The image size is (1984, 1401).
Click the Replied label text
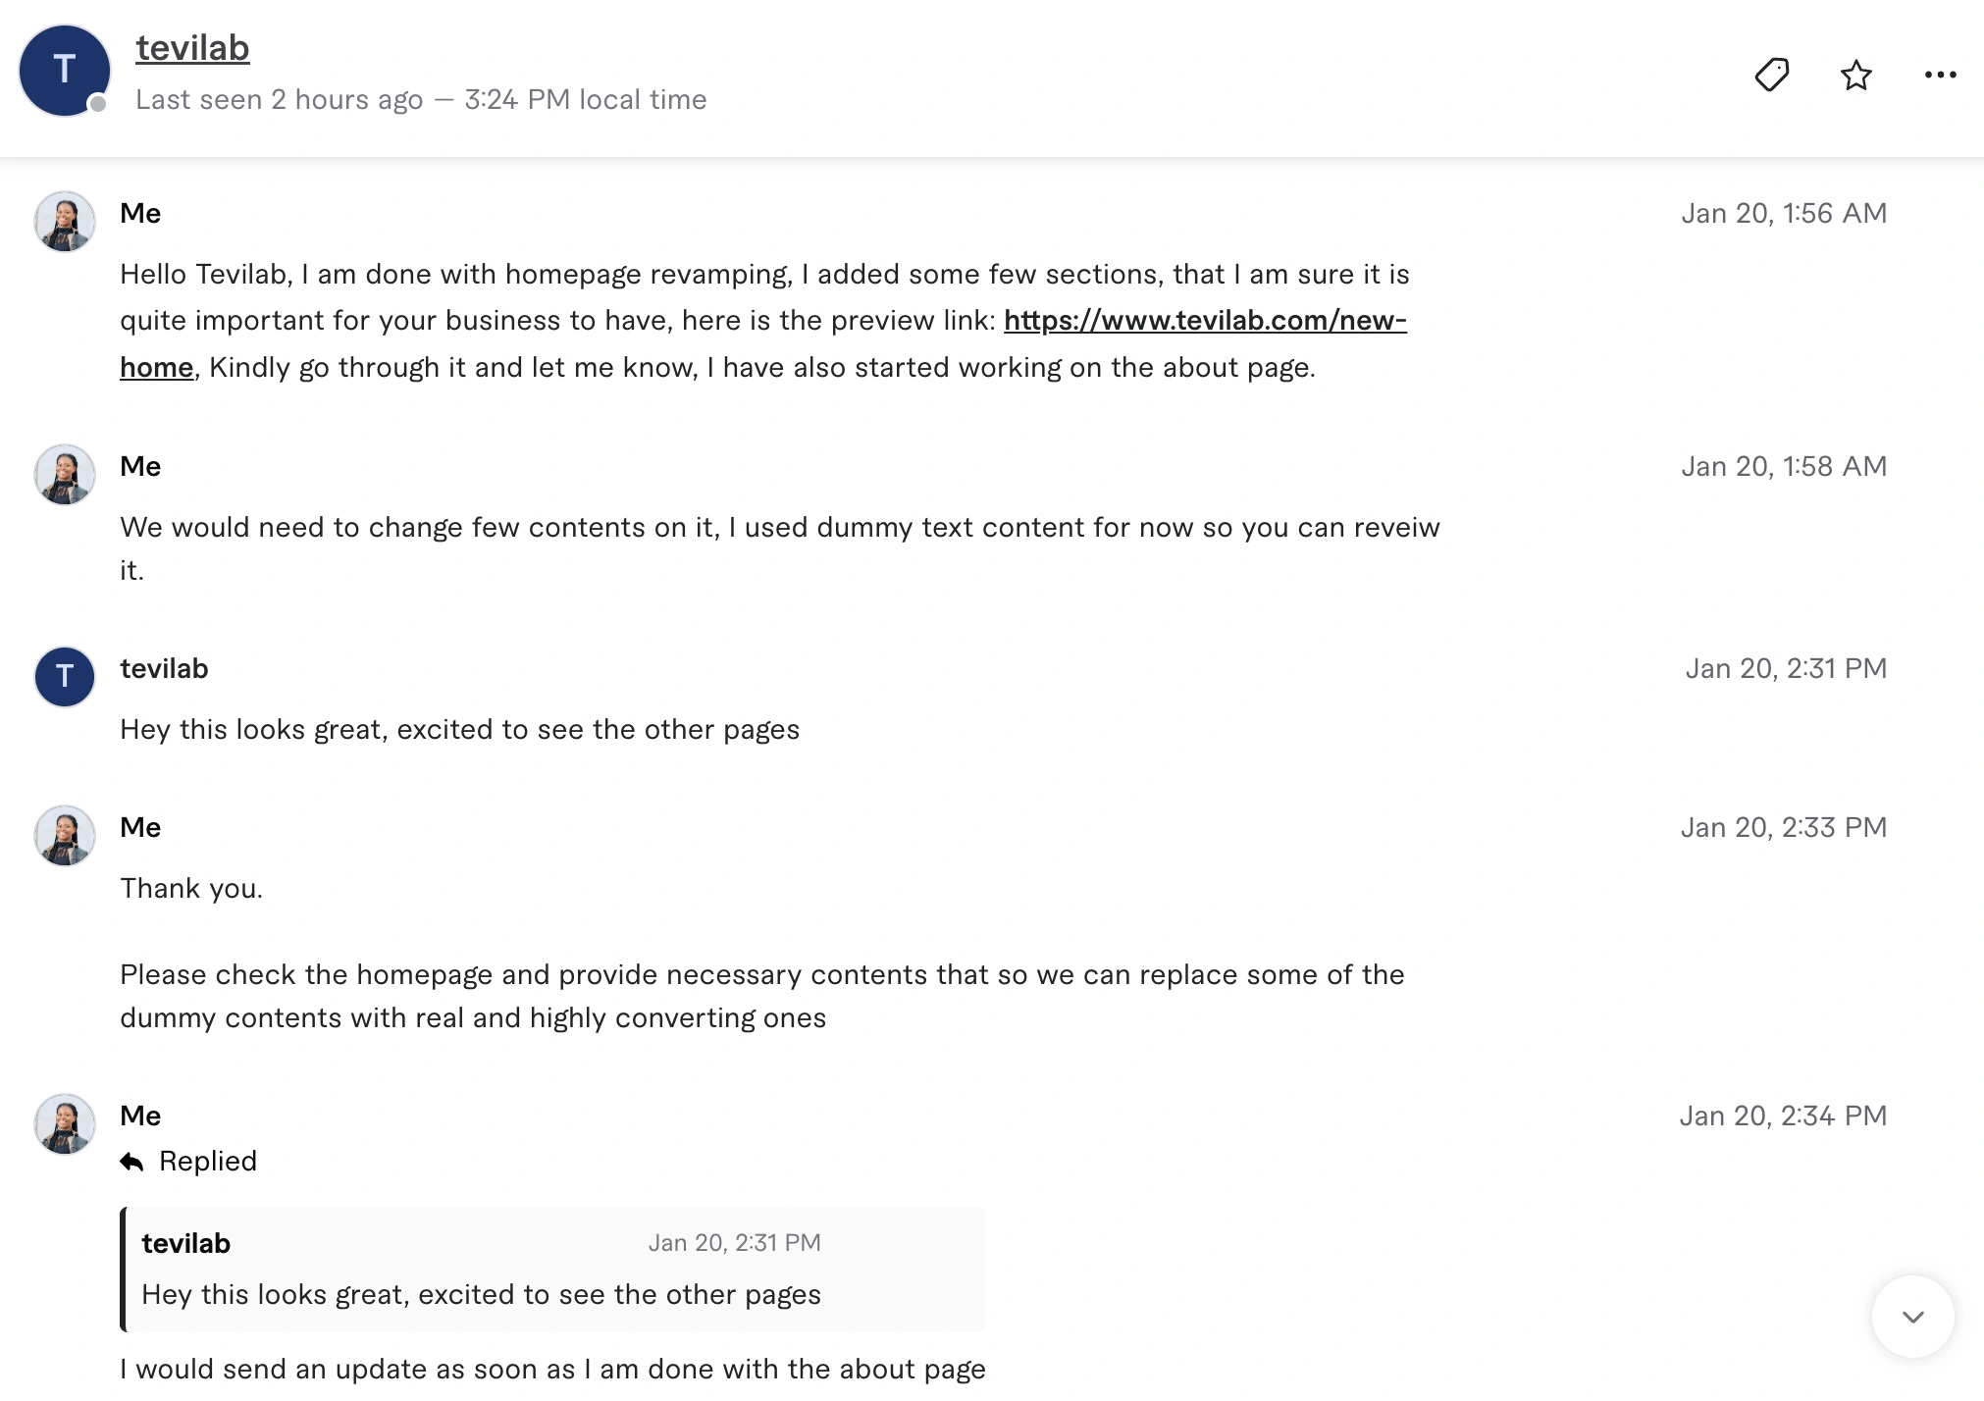[x=208, y=1162]
